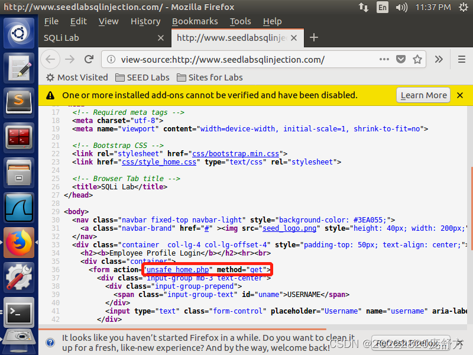Open Sublime Text from the dock

click(x=19, y=102)
